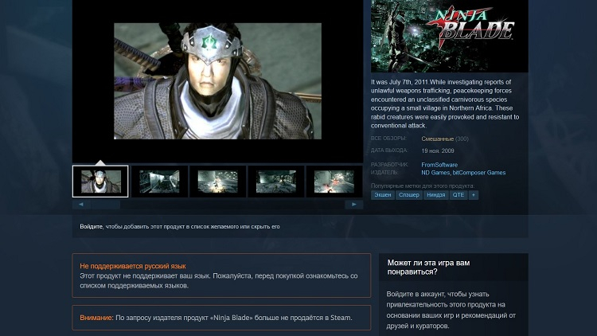Click 'Может ли эта игра вам понравиться?' heading
The image size is (597, 336).
click(x=428, y=267)
